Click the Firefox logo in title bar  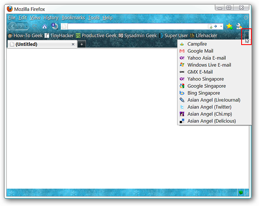tap(10, 9)
